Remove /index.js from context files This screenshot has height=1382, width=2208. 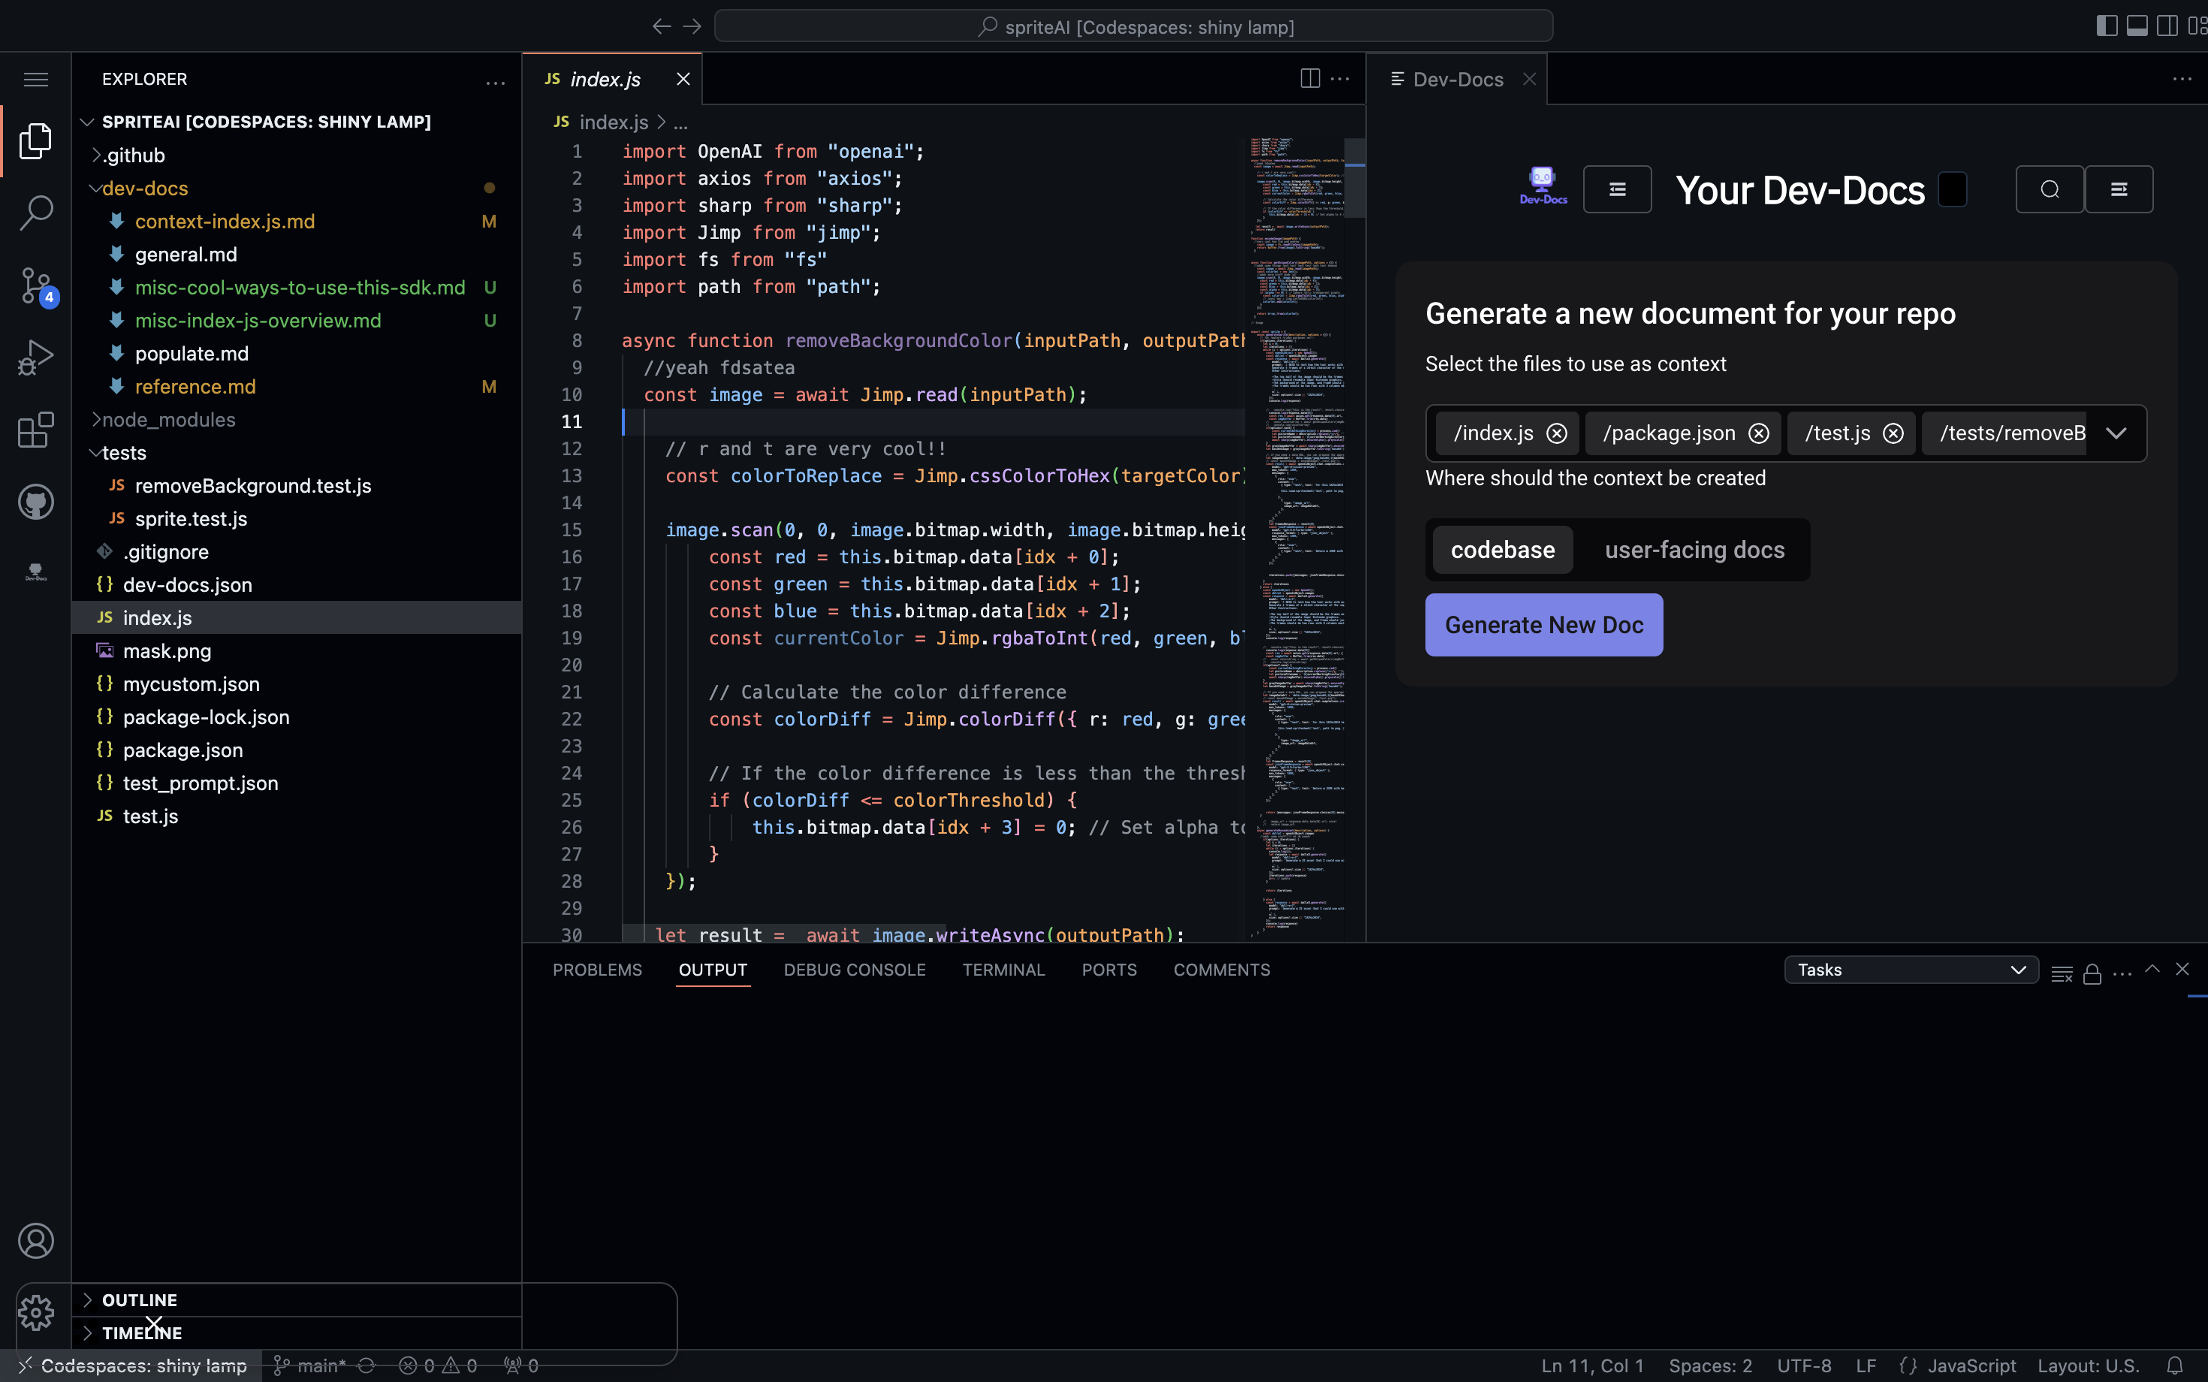1556,433
